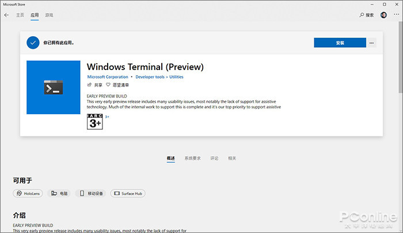Screen dimensions: 403x233
Task: Click the 介绍 heading
Action: 19,215
